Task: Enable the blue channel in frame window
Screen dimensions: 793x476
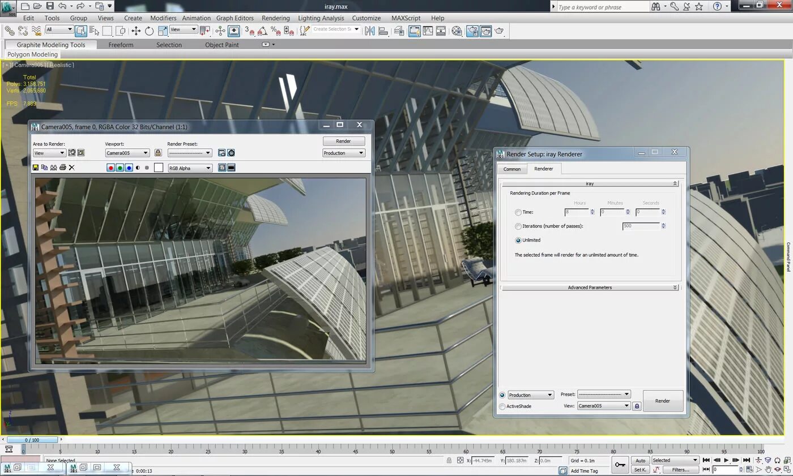Action: coord(129,168)
